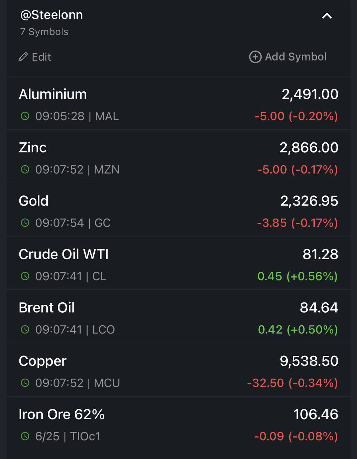Select Iron Ore 62% entry
Screen dimensions: 357x459
pyautogui.click(x=178, y=423)
